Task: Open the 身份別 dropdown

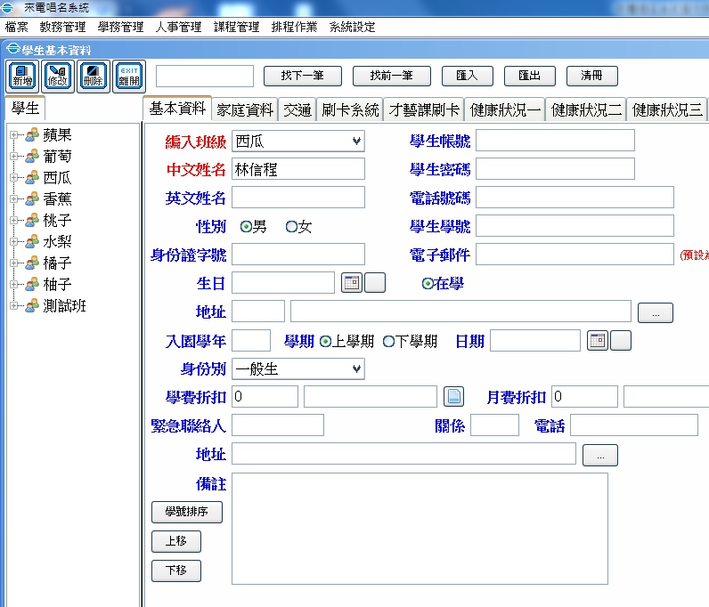Action: click(356, 368)
